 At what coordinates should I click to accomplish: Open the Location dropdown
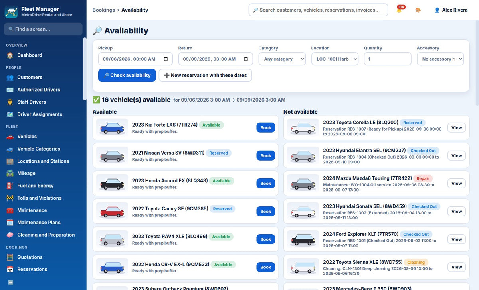[335, 59]
